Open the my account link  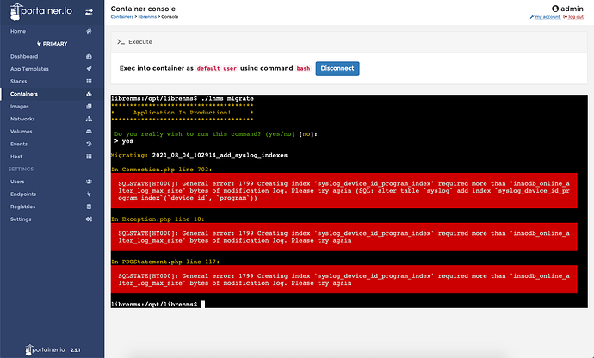point(545,17)
